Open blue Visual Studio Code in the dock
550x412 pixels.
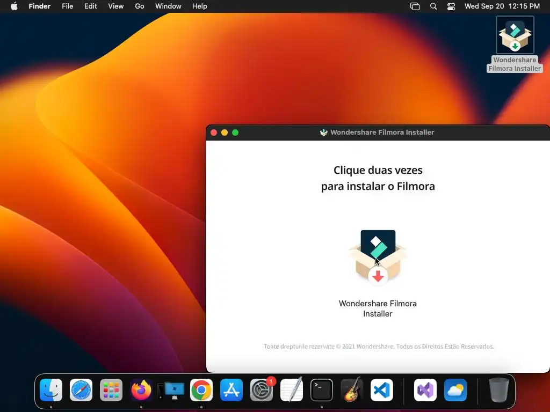tap(382, 390)
